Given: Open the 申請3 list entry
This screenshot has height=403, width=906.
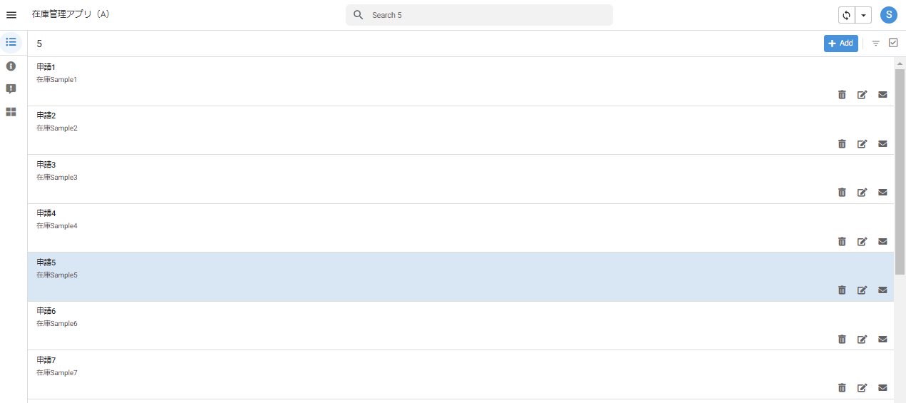Looking at the screenshot, I should [x=460, y=179].
